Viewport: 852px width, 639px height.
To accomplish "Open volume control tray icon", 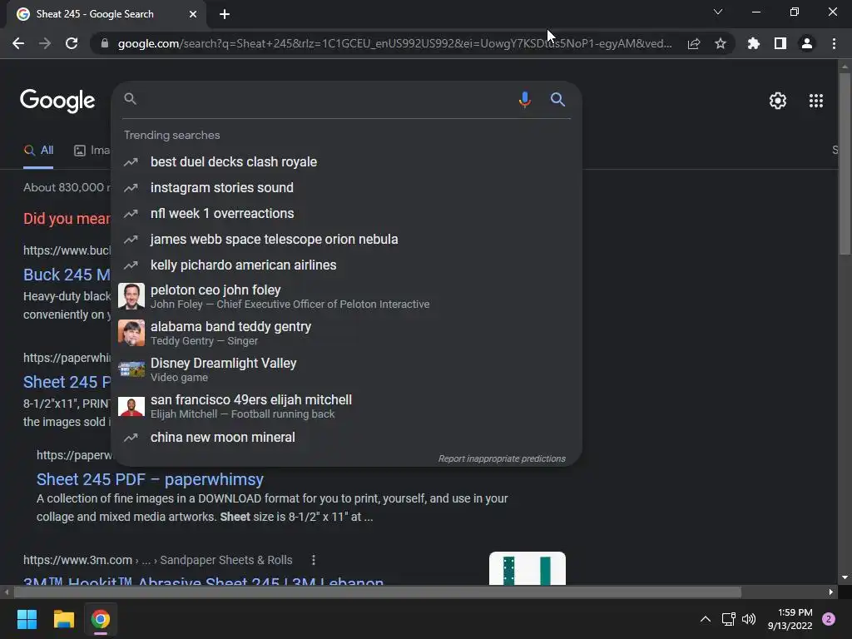I will (749, 619).
